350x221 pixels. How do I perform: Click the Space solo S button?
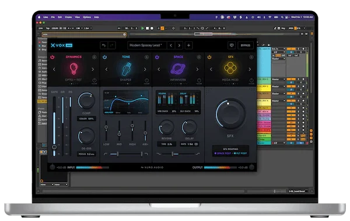click(x=199, y=57)
